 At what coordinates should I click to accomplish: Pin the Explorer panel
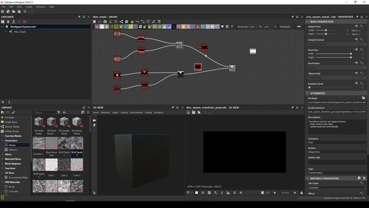click(x=80, y=17)
